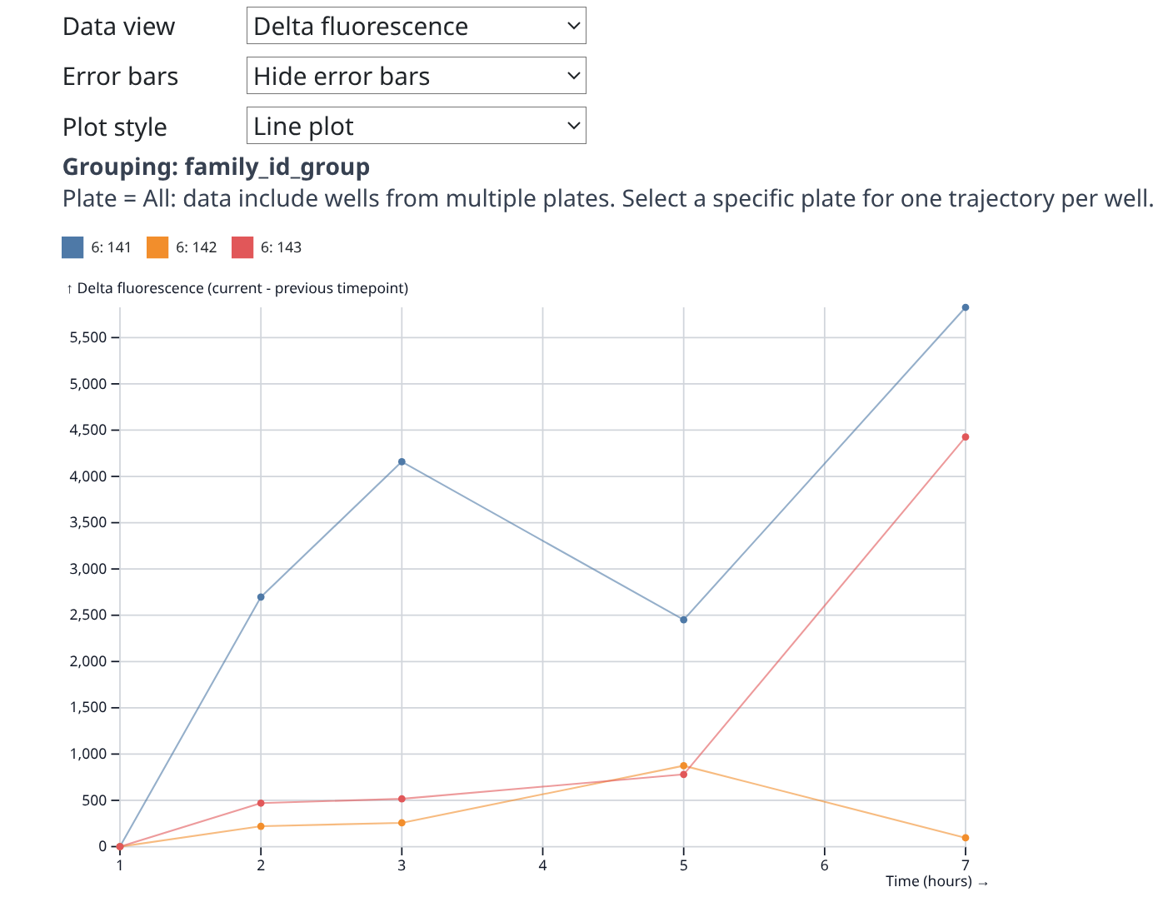Click the blue 6: 141 legend swatch
1173x902 pixels.
(x=72, y=247)
